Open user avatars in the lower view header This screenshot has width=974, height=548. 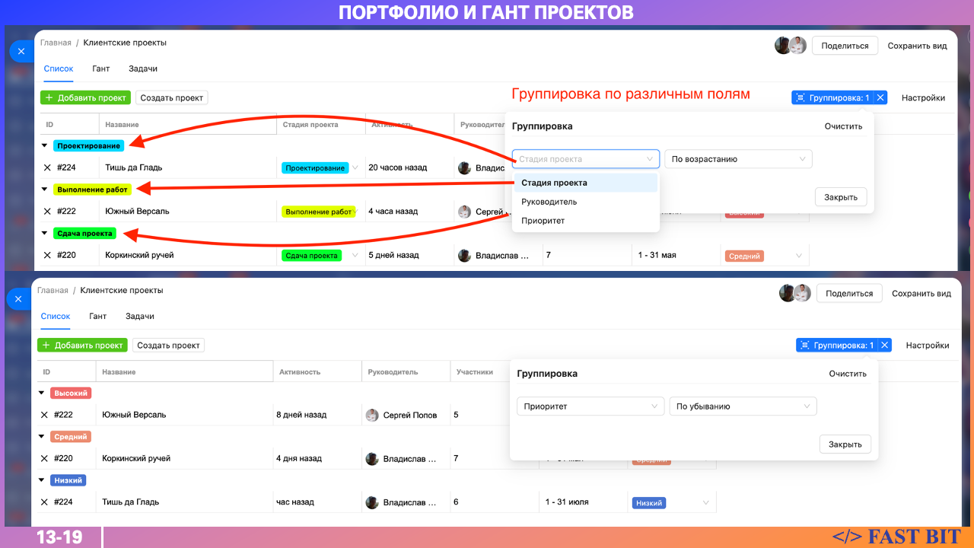[794, 293]
